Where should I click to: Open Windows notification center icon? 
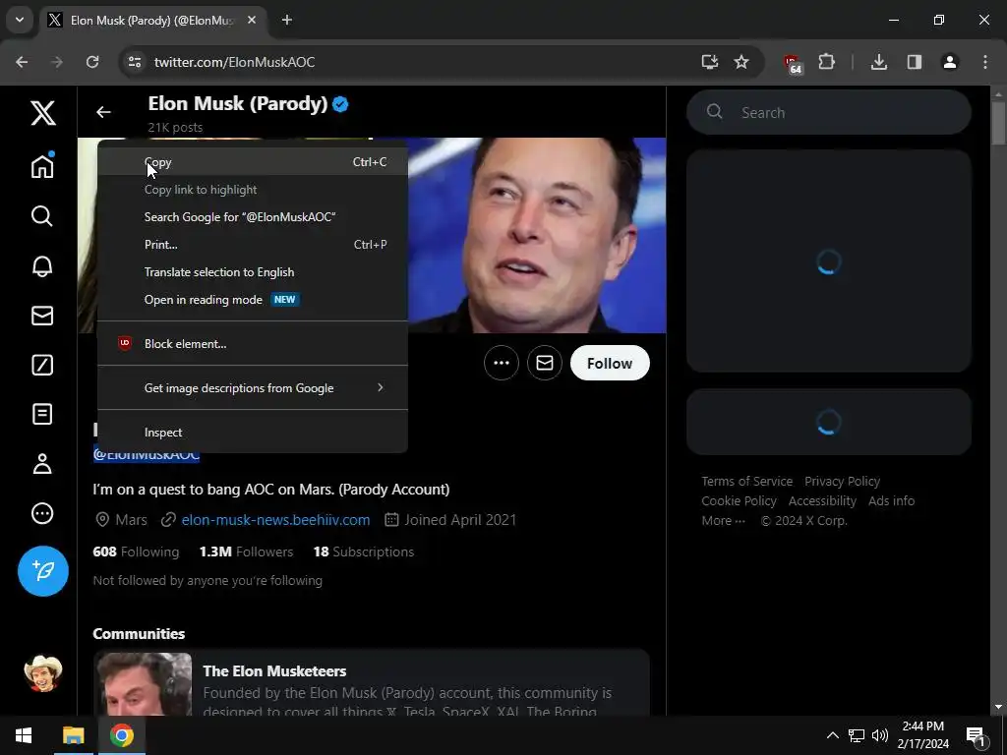pyautogui.click(x=976, y=735)
